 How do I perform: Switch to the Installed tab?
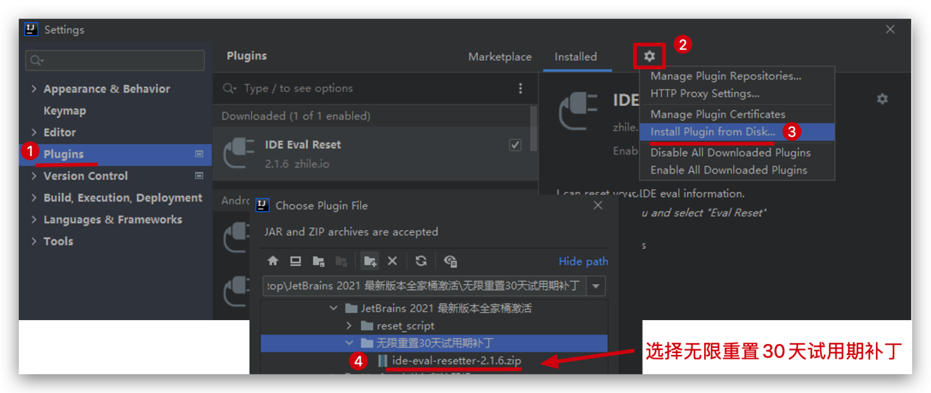tap(575, 57)
